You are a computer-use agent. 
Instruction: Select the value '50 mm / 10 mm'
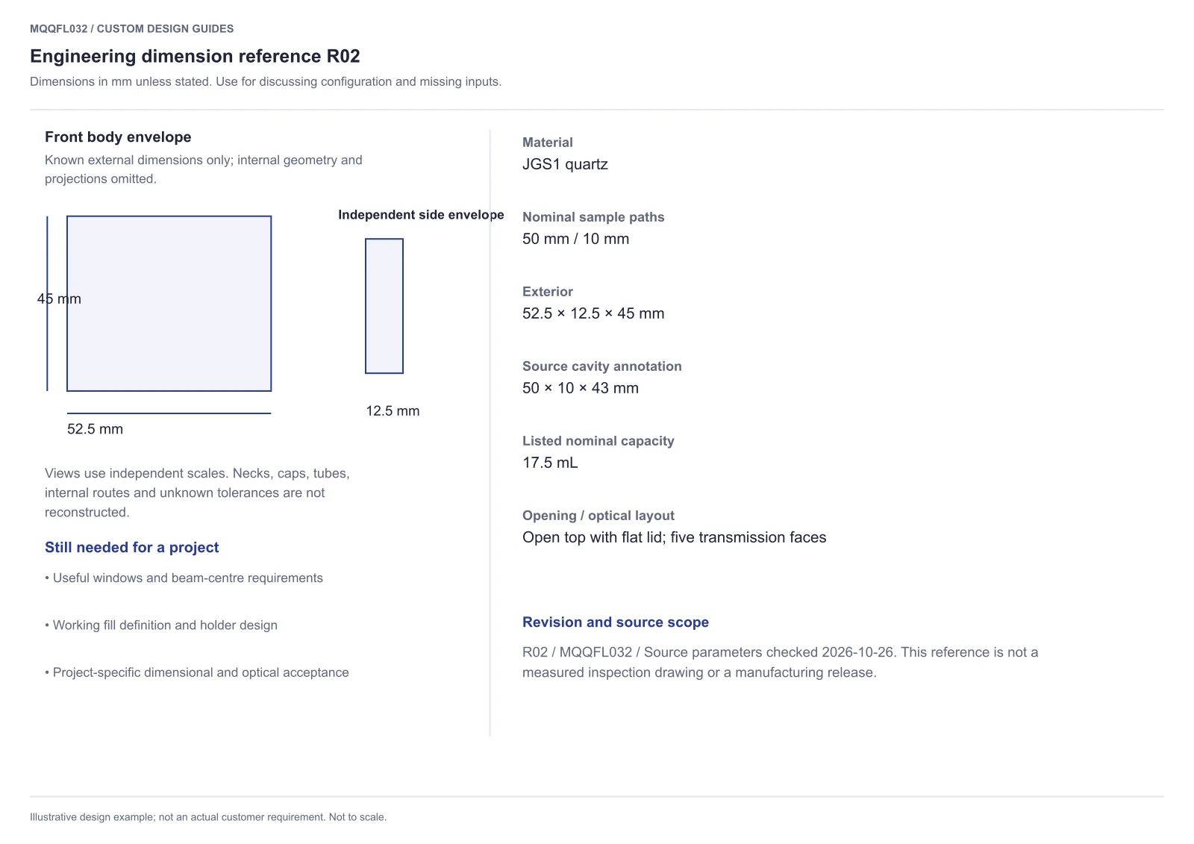pyautogui.click(x=575, y=239)
